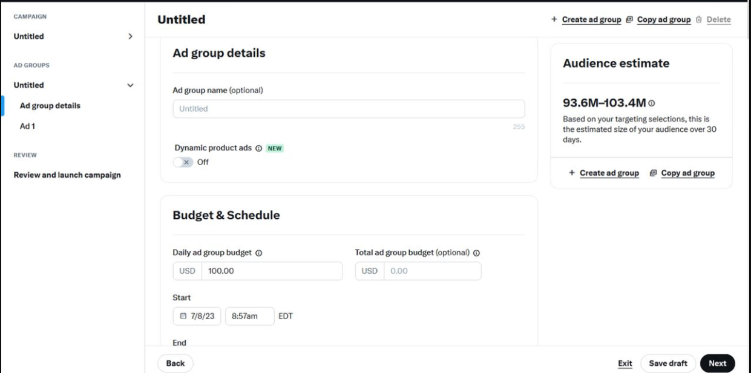Expand the Untitled campaign chevron
The height and width of the screenshot is (373, 751).
tap(130, 36)
